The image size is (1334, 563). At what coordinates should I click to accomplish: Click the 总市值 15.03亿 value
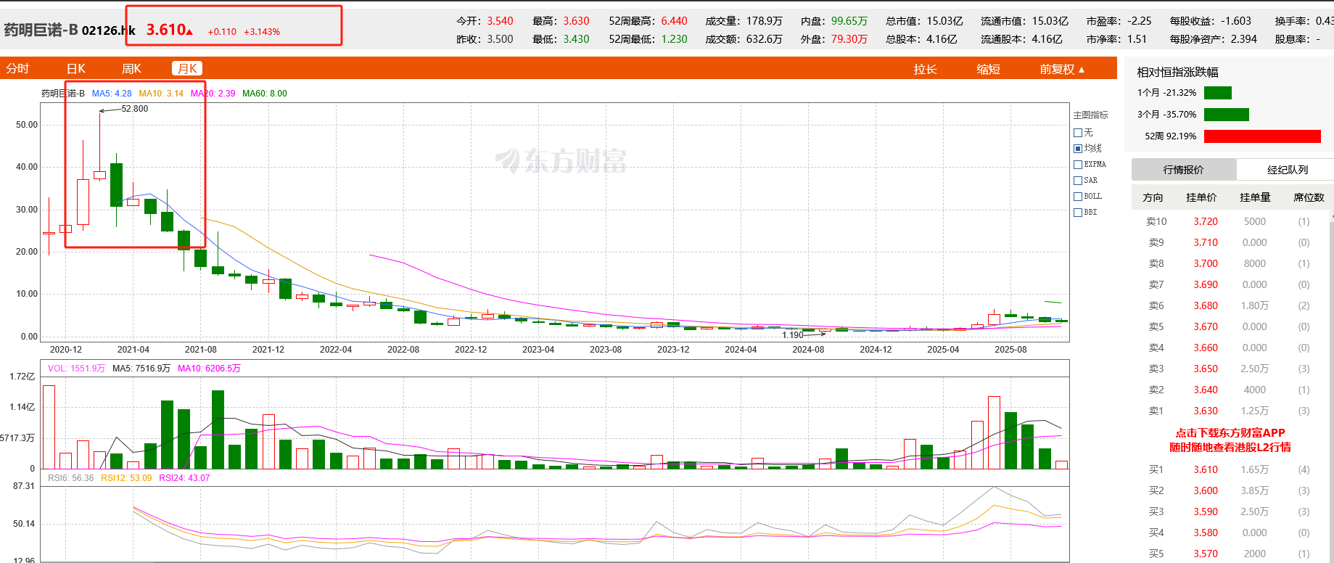[944, 21]
